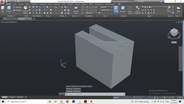Toggle Polar Tracking in the status bar

point(135,98)
